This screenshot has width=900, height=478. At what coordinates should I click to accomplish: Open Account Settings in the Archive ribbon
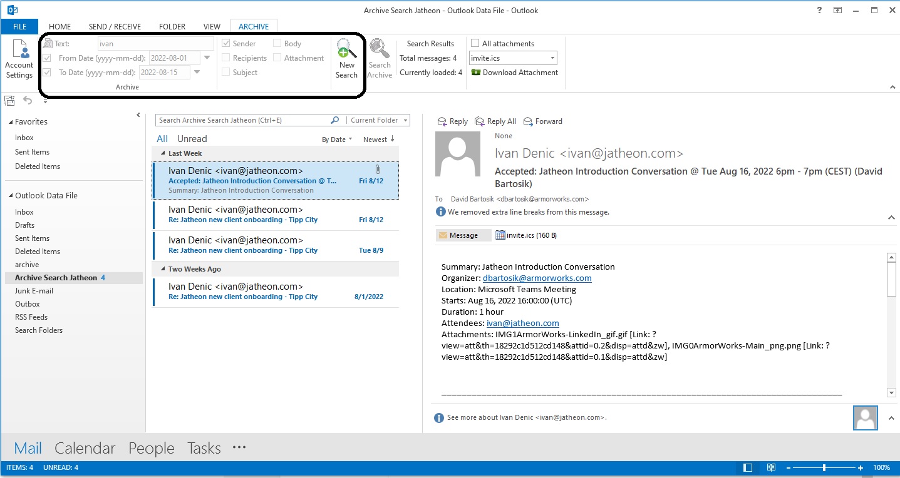coord(19,59)
